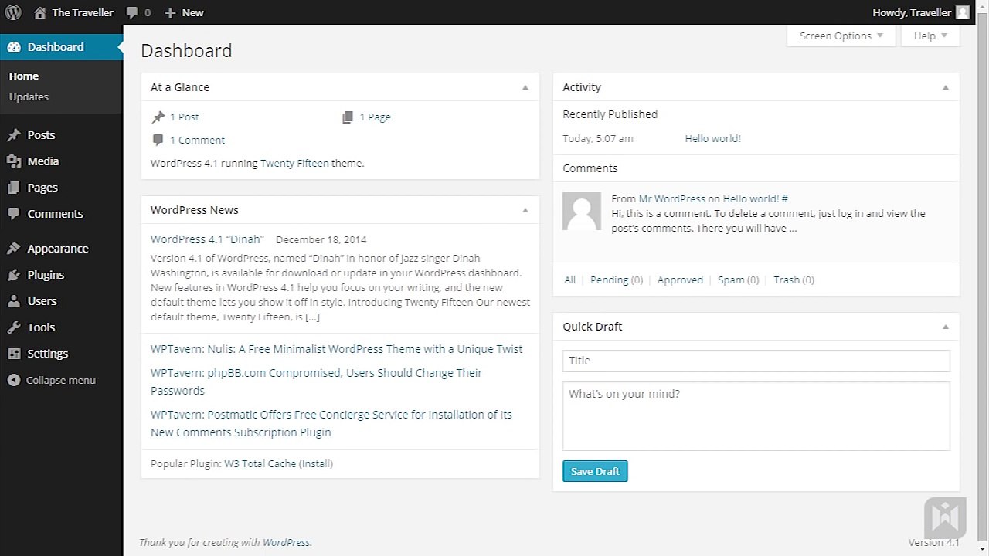This screenshot has height=556, width=989.
Task: Click the Users person icon in sidebar
Action: pyautogui.click(x=14, y=301)
